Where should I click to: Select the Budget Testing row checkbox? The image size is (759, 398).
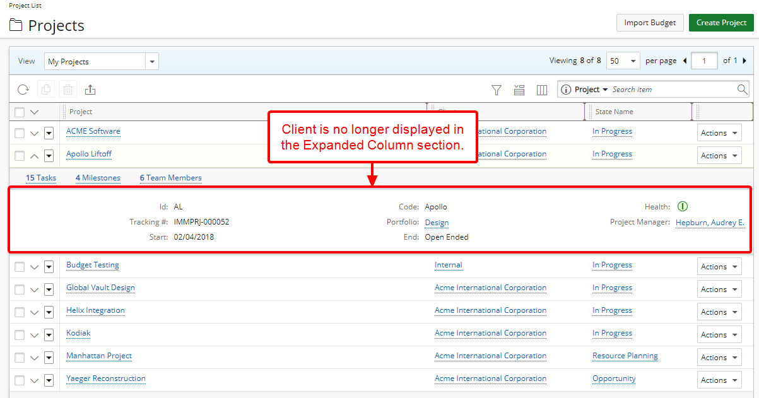20,267
